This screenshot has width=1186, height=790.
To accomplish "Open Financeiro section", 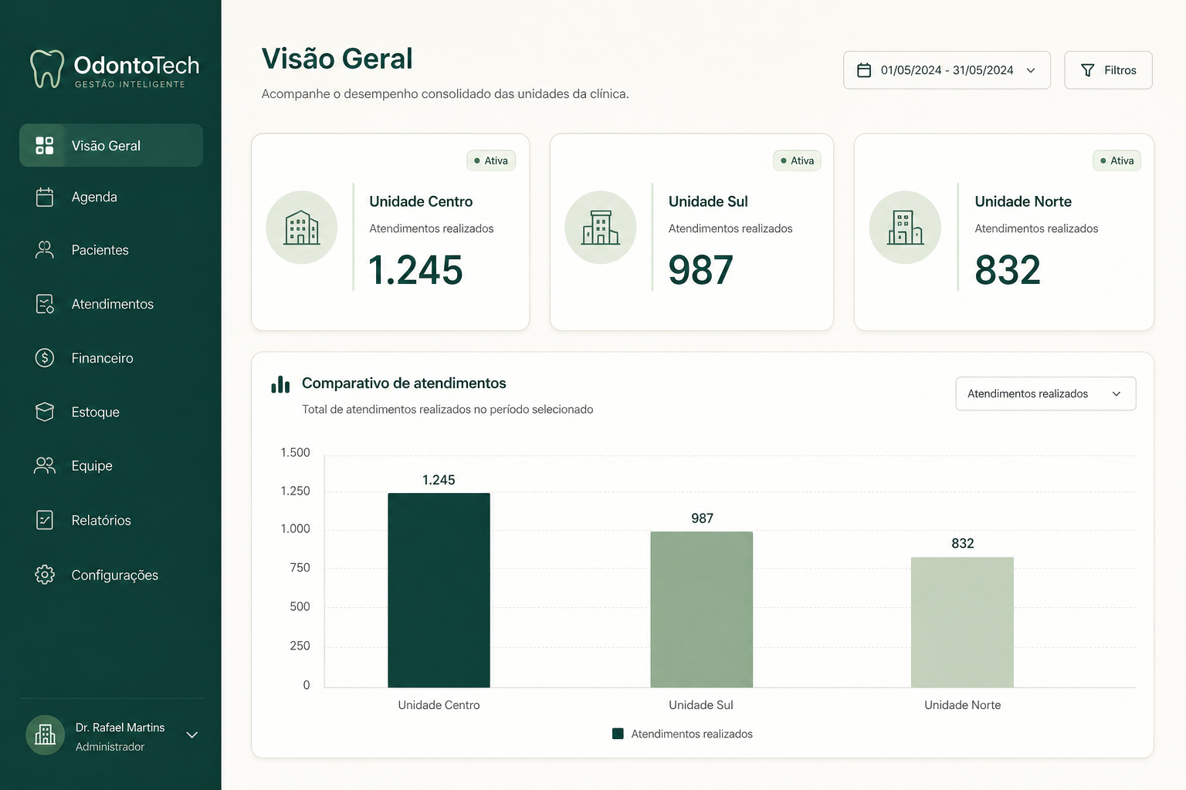I will click(x=111, y=357).
